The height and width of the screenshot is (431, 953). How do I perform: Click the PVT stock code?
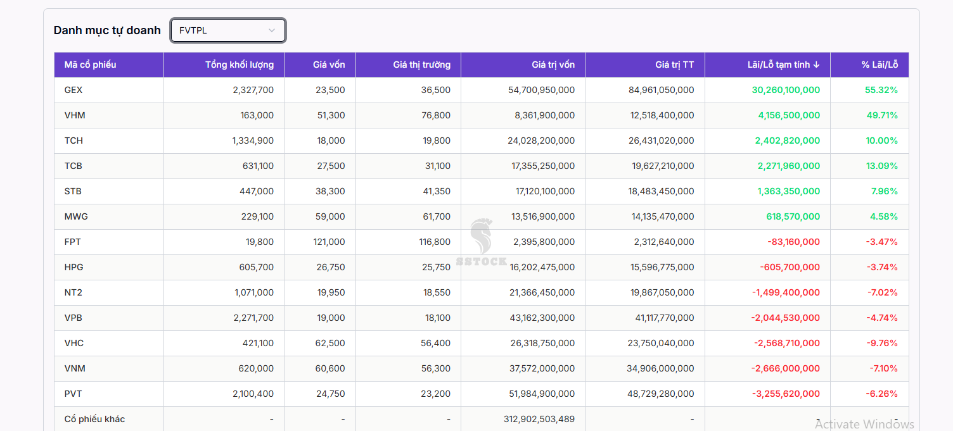point(74,394)
